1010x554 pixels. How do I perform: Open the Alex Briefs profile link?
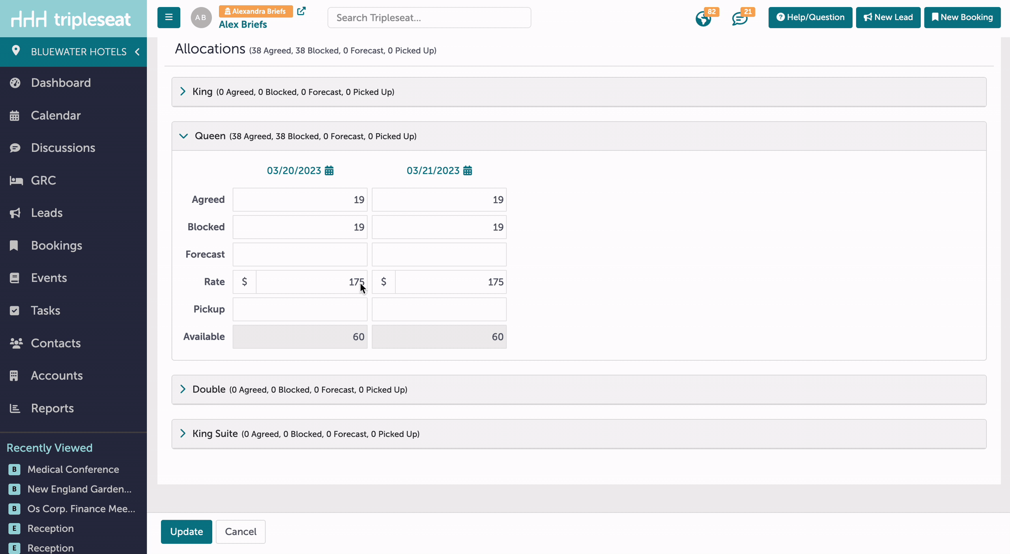[x=243, y=24]
